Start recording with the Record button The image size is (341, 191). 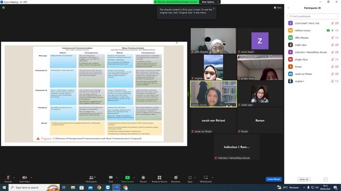coord(143,179)
